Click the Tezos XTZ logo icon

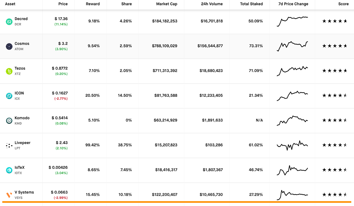tap(9, 71)
